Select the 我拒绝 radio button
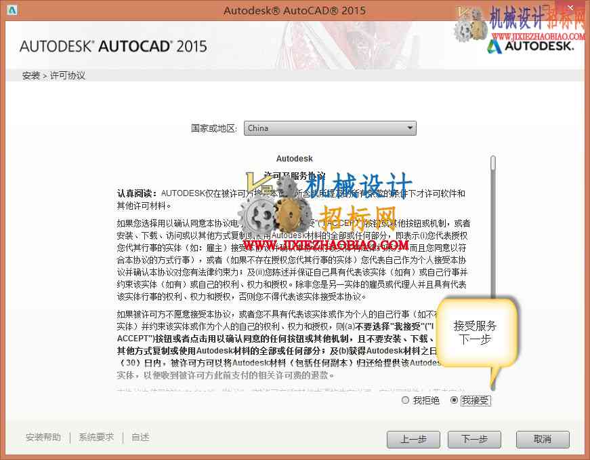Image resolution: width=590 pixels, height=460 pixels. coord(405,400)
